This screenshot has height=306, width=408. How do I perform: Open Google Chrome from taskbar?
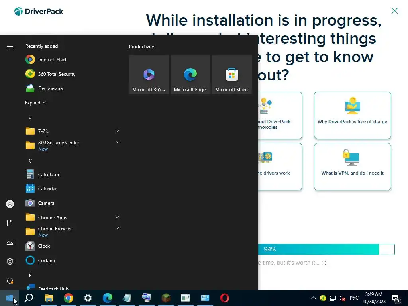point(69,298)
